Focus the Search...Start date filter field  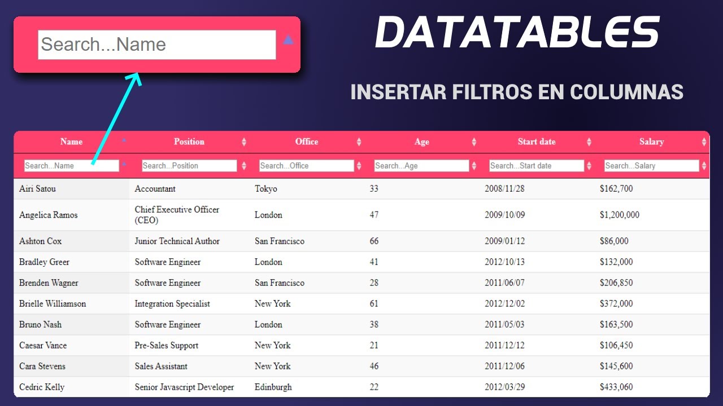[537, 166]
